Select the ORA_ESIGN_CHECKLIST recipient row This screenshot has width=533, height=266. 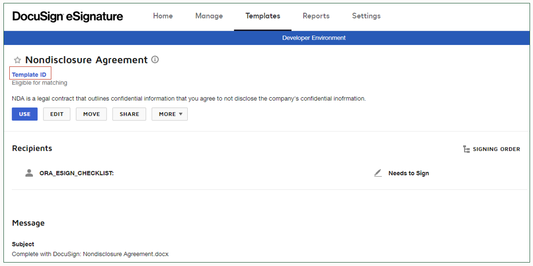click(x=76, y=173)
